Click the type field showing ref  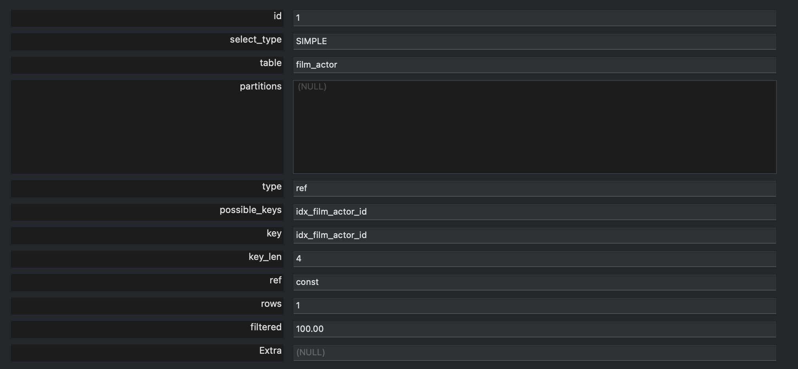pyautogui.click(x=534, y=188)
